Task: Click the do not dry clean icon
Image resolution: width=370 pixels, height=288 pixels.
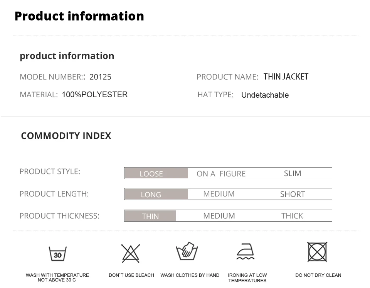Action: (317, 252)
